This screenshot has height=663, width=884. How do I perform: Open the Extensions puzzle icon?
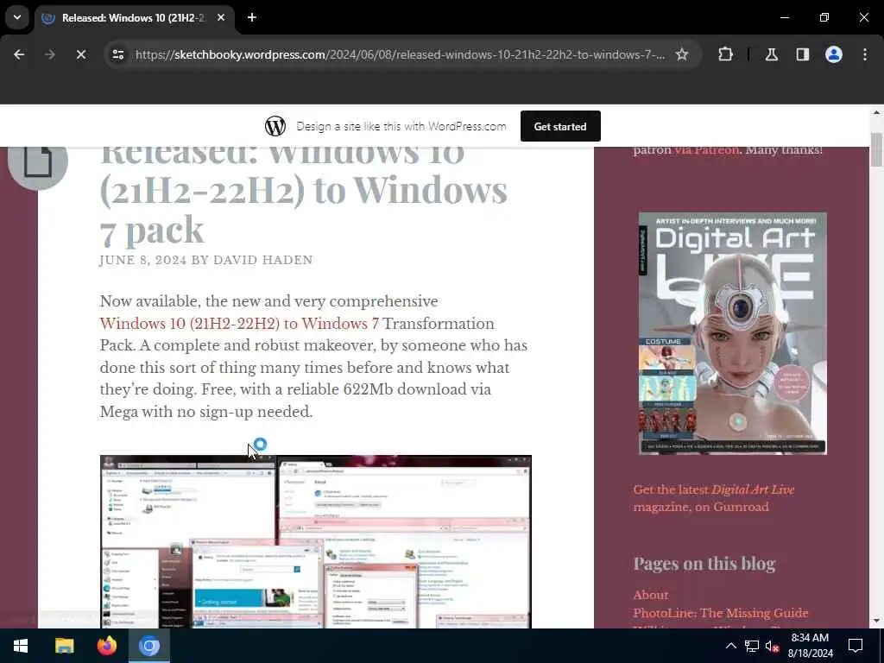[725, 54]
